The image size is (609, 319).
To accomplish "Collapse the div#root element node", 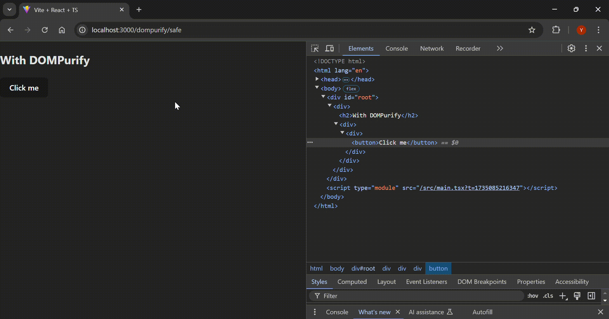I will point(323,97).
